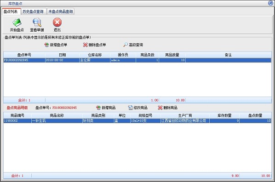Sort by 盘点单号 column header
Viewport: 275px width, 182px height.
[24, 55]
